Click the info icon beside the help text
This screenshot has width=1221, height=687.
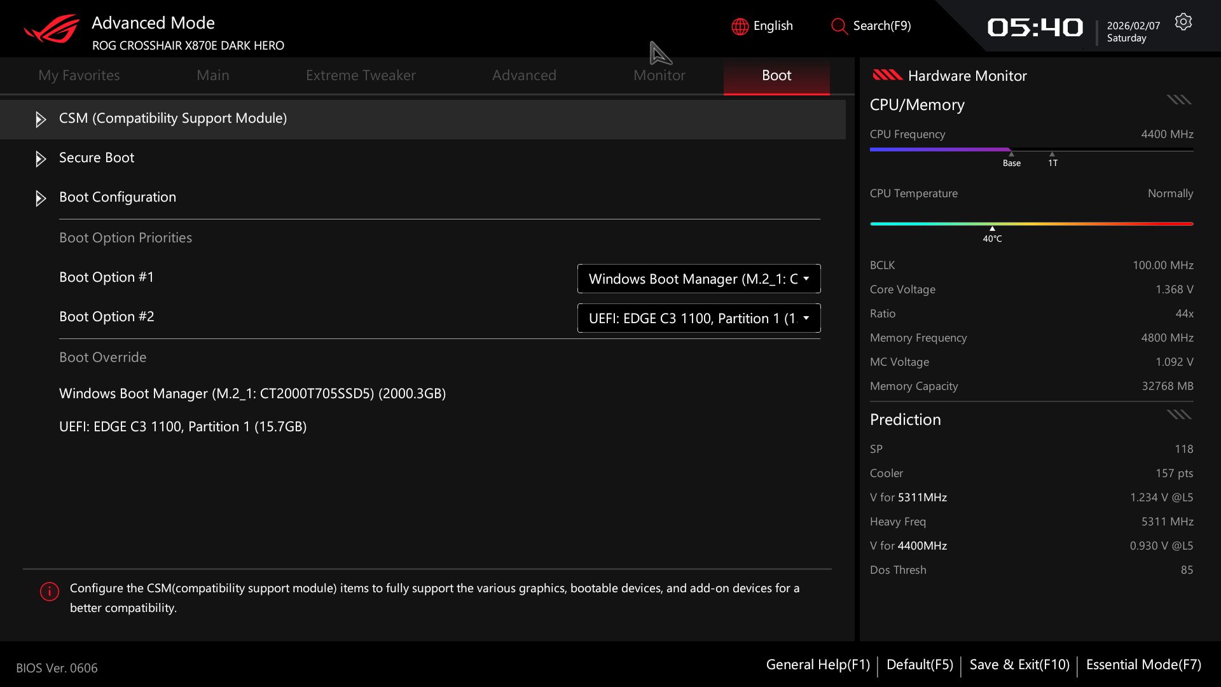coord(50,592)
